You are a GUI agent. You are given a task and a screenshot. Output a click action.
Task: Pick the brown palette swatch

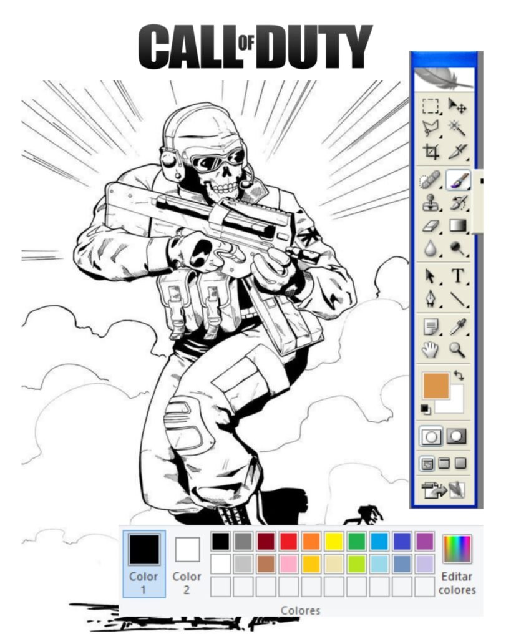(266, 564)
